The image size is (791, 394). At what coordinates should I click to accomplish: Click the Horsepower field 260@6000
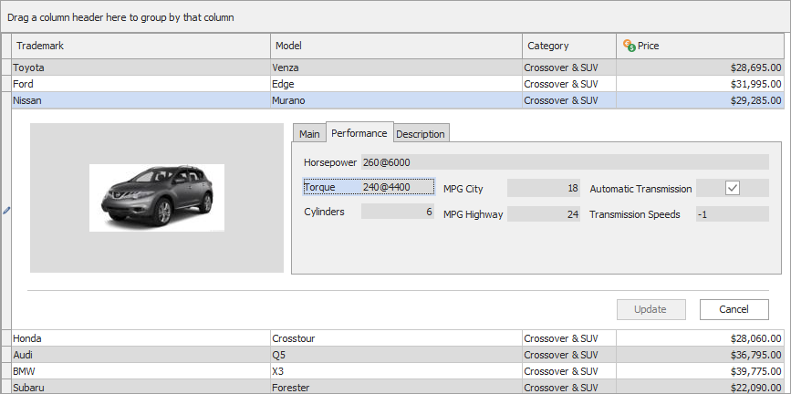coord(565,162)
